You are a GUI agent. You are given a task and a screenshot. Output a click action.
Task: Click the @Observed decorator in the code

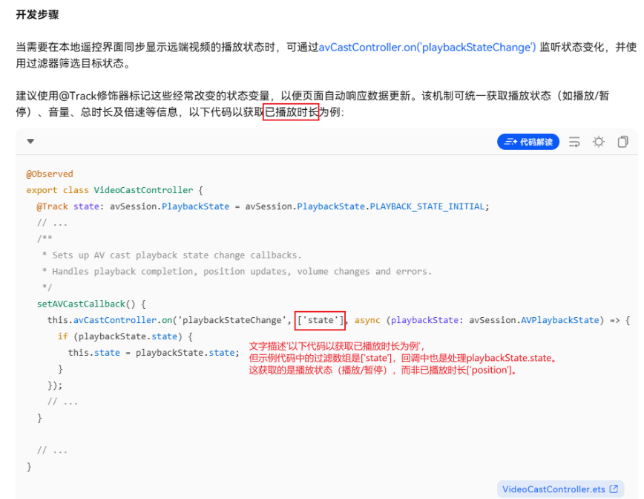[x=50, y=174]
